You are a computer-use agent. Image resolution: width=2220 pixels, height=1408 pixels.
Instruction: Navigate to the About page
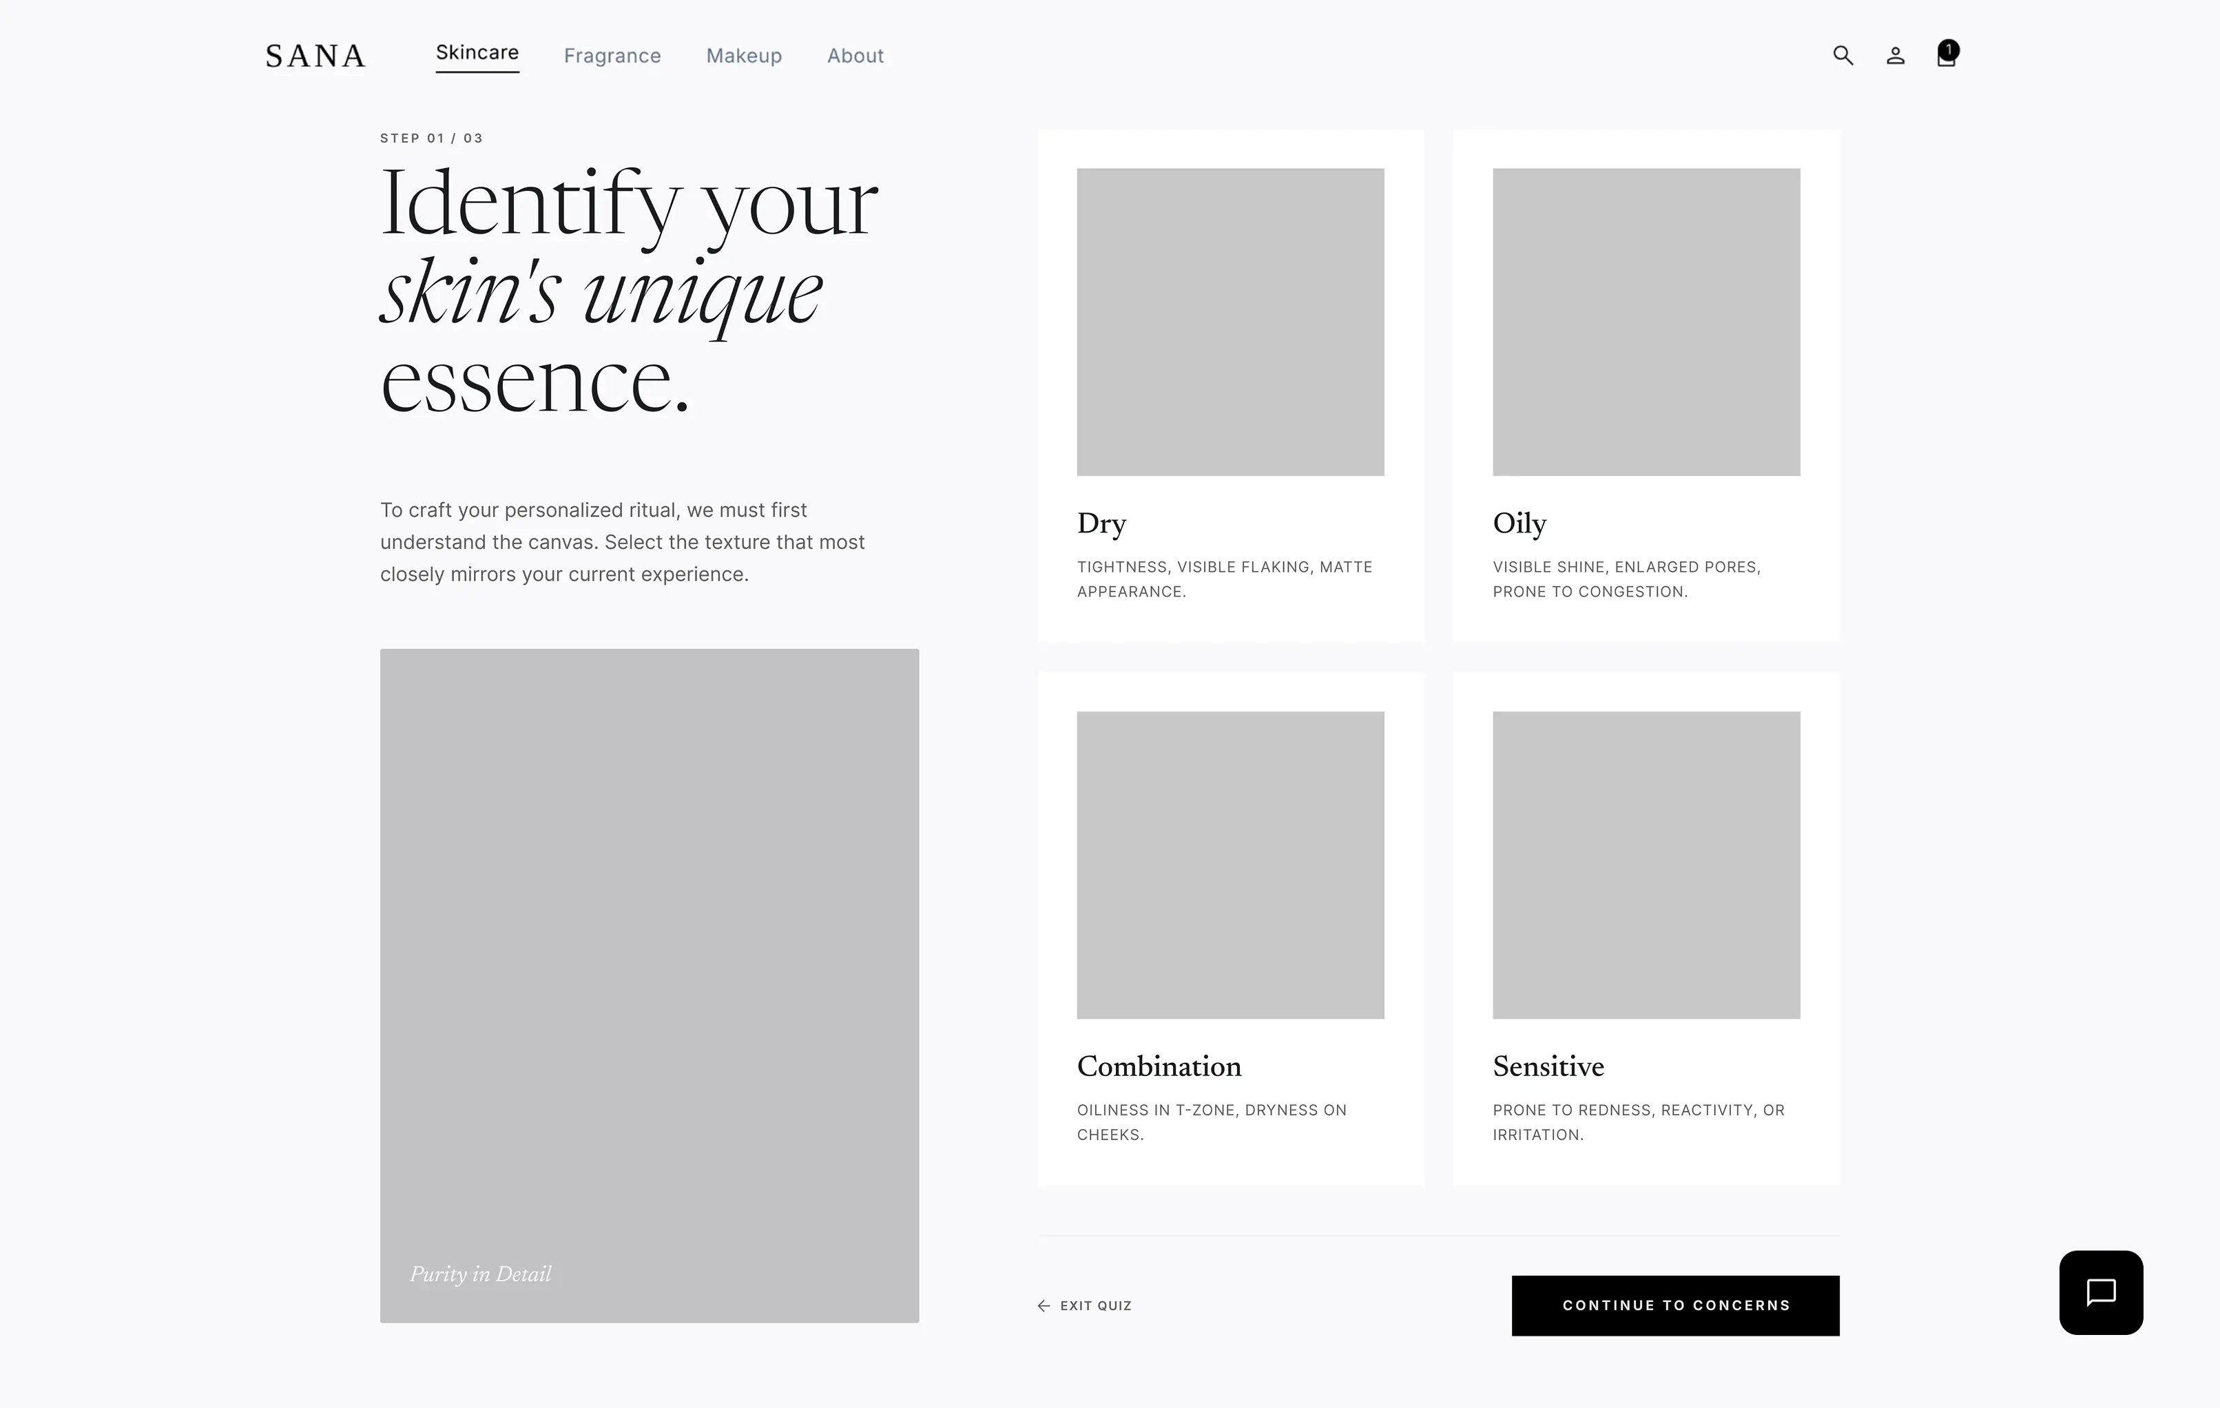[855, 56]
